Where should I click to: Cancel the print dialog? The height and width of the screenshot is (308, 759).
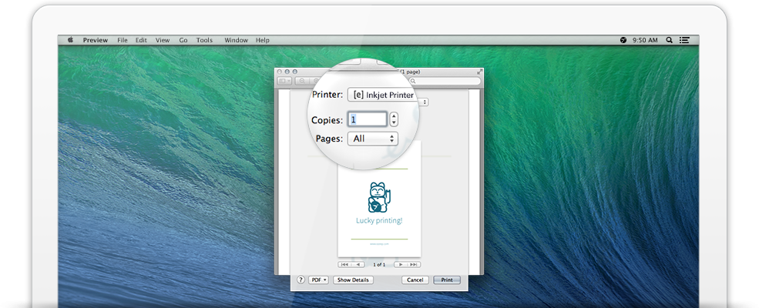[415, 280]
